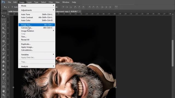Click the vertical scrollbar thumb

pyautogui.click(x=173, y=53)
